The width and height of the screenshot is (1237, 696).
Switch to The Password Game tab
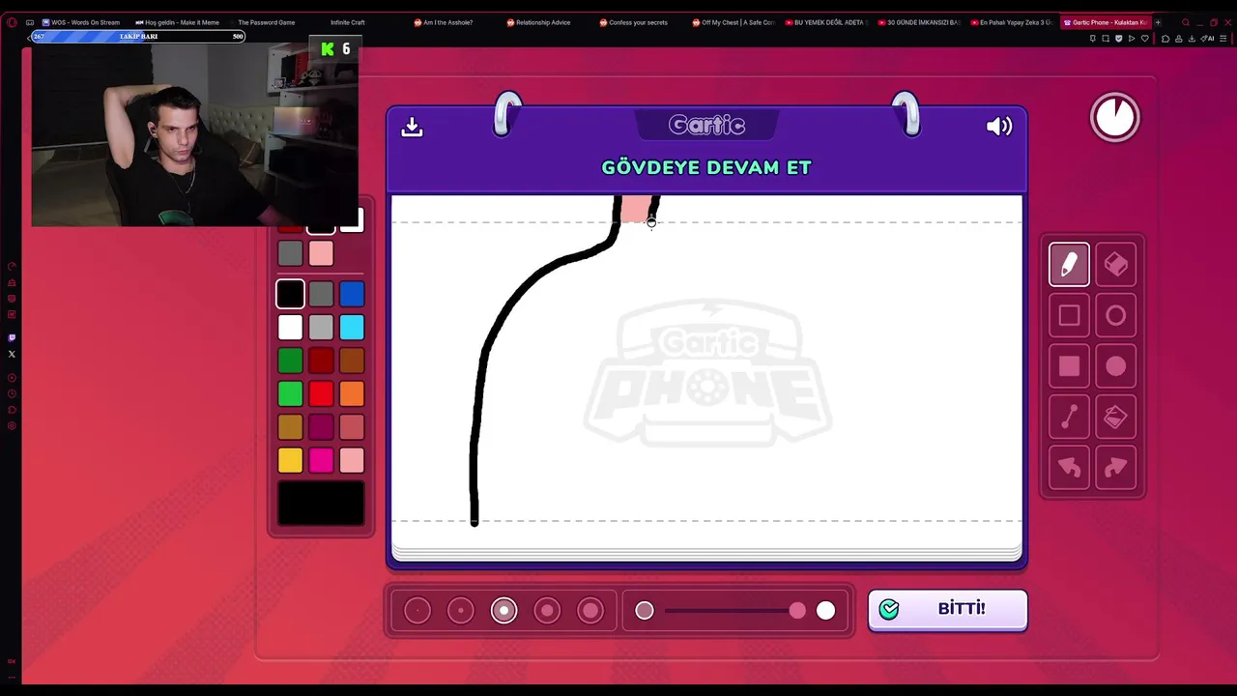[x=266, y=22]
